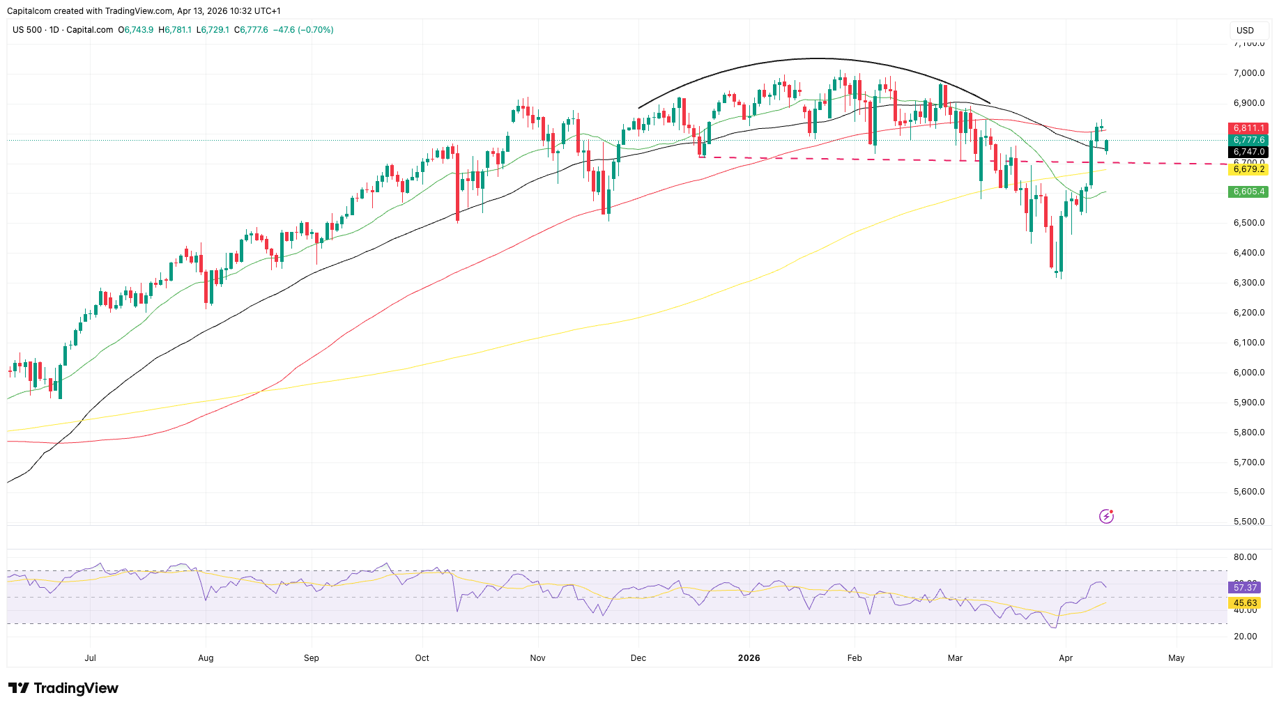Viewport: 1279px width, 709px height.
Task: Click the red 6,811.1 price label
Action: tap(1248, 128)
